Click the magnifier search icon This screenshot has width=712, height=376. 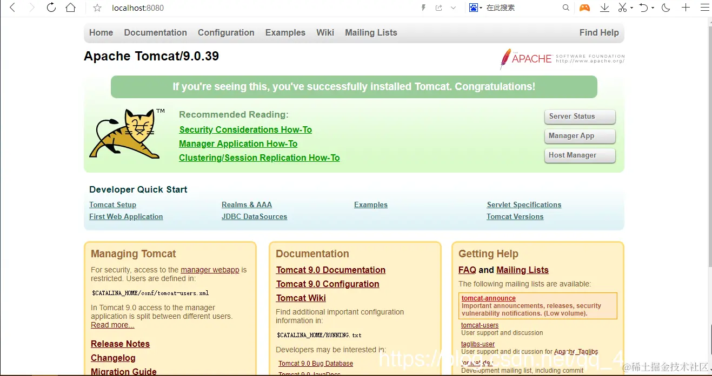click(566, 8)
